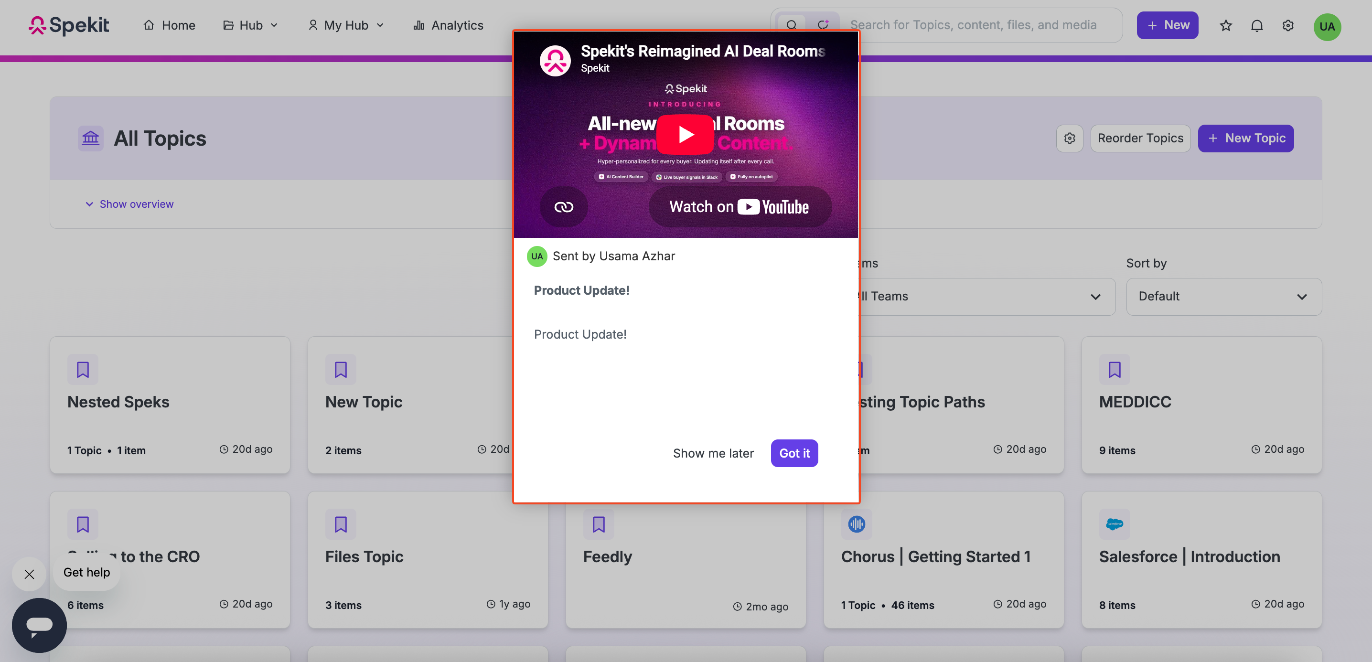Click the New button in the header
This screenshot has width=1372, height=662.
[1167, 25]
